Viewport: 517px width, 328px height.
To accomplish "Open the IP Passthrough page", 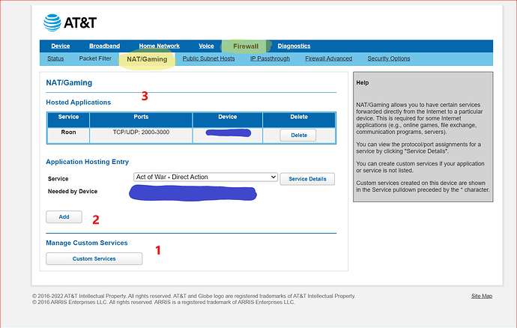I will tap(270, 58).
